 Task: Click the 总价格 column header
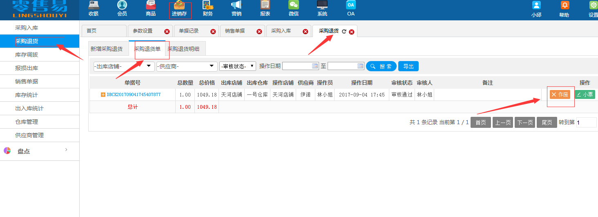(x=207, y=83)
